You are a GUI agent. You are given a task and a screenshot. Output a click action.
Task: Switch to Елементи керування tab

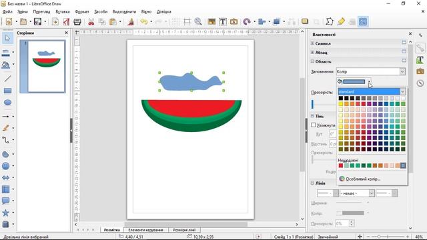[x=145, y=230]
